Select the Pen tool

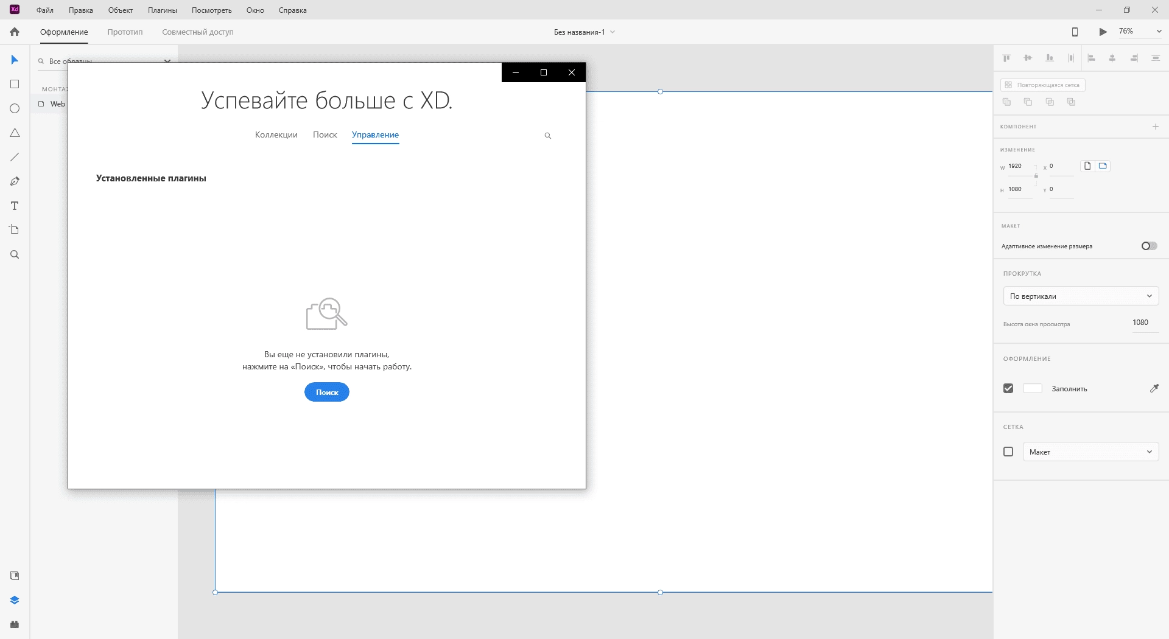(x=15, y=181)
